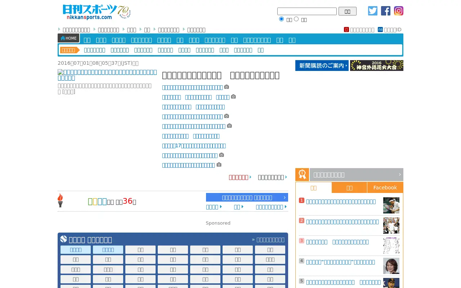Select the unchecked radio button under search
The width and height of the screenshot is (461, 288).
296,19
